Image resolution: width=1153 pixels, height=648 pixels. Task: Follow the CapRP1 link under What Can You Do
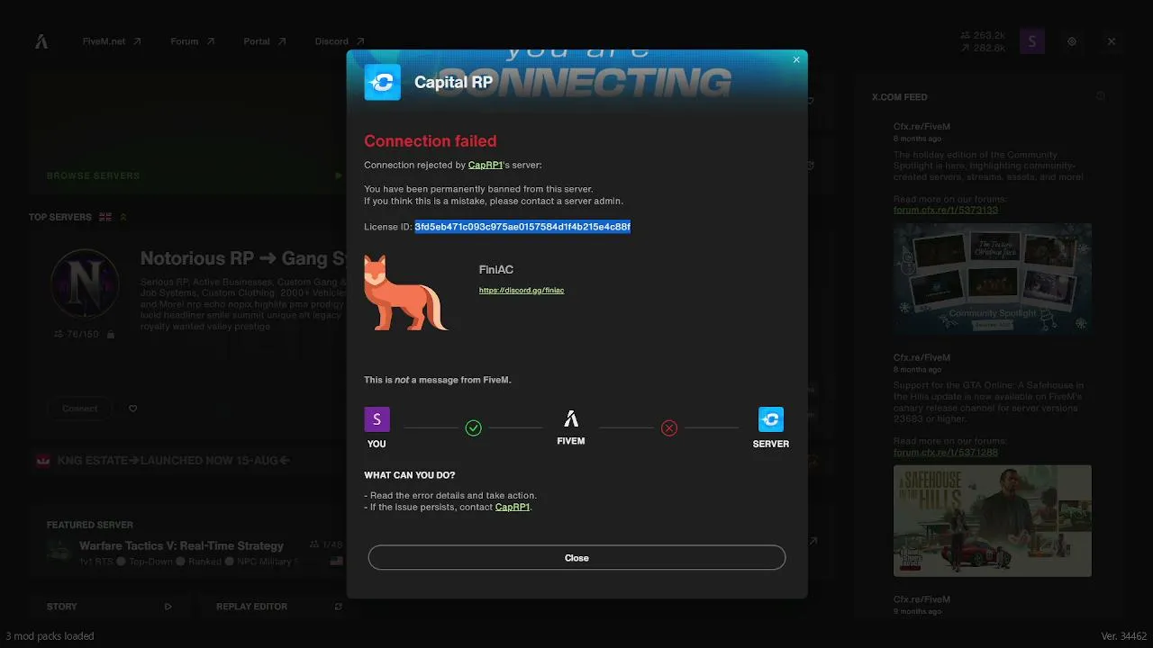tap(513, 508)
